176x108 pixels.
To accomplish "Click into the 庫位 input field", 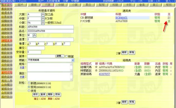I will coord(36,48).
